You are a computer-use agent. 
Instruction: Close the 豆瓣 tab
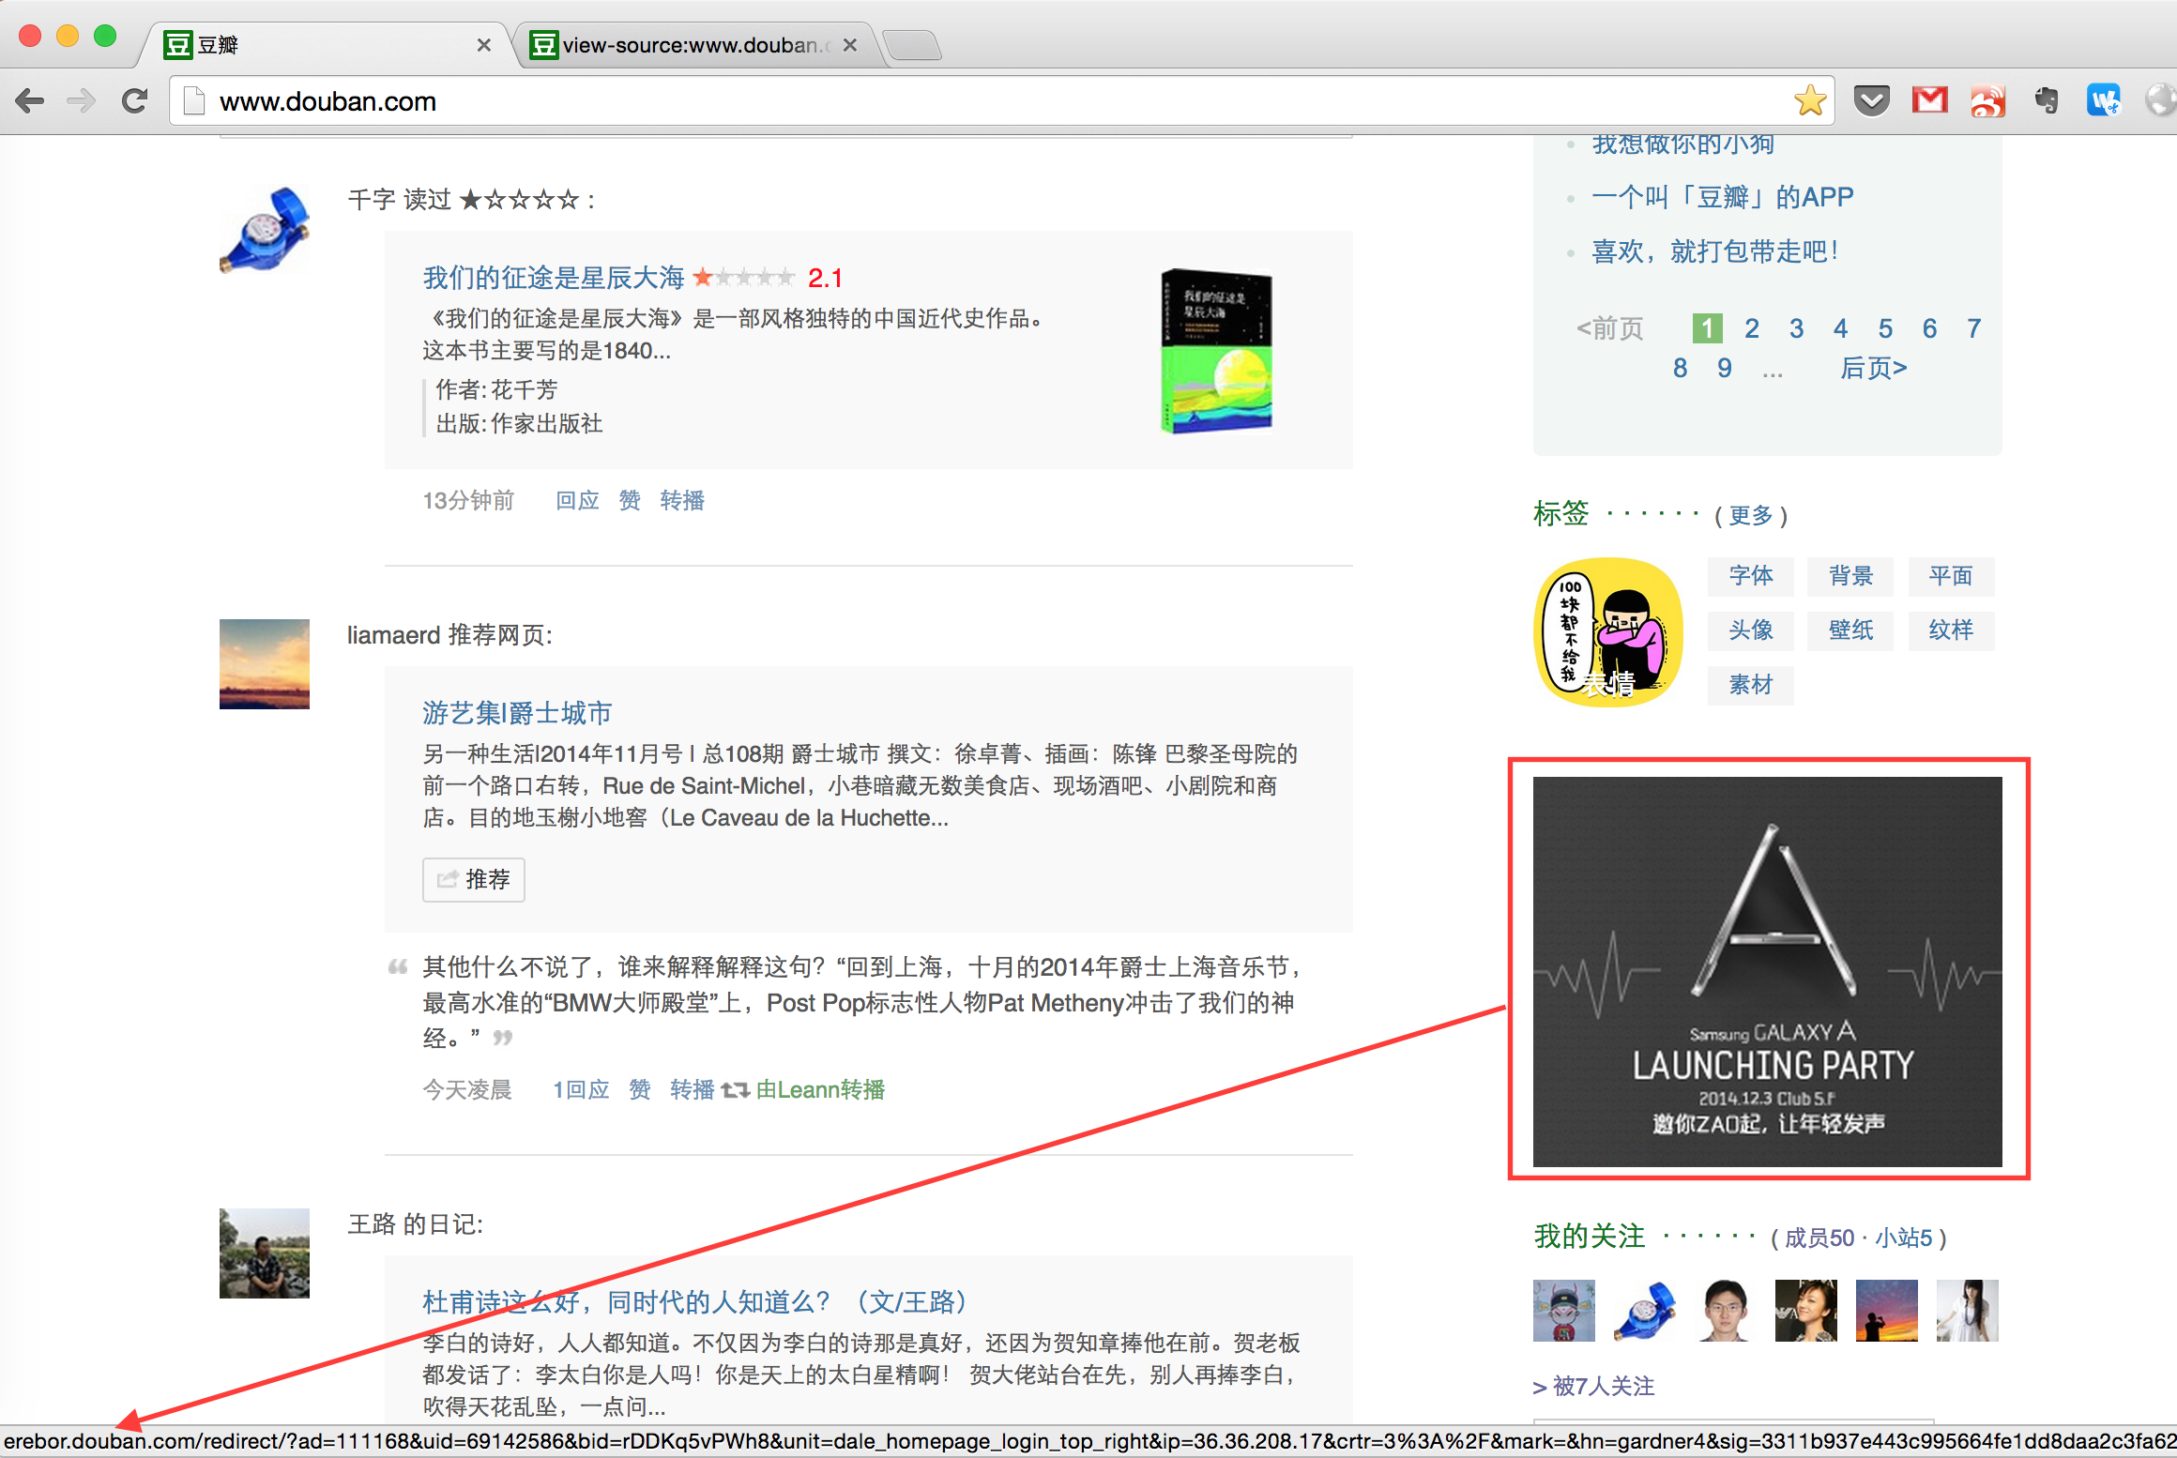click(x=483, y=45)
